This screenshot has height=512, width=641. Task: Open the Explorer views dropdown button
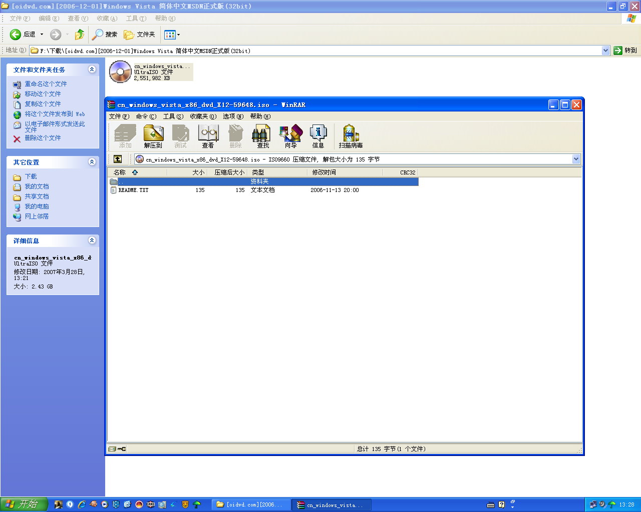(172, 34)
